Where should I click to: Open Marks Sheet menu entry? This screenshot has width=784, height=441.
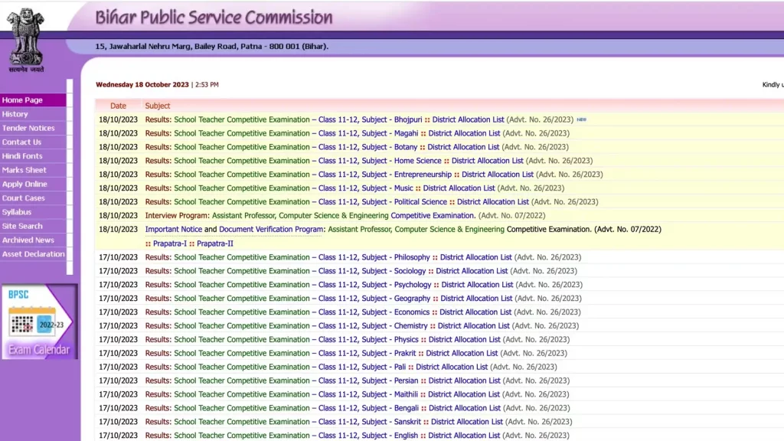33,170
